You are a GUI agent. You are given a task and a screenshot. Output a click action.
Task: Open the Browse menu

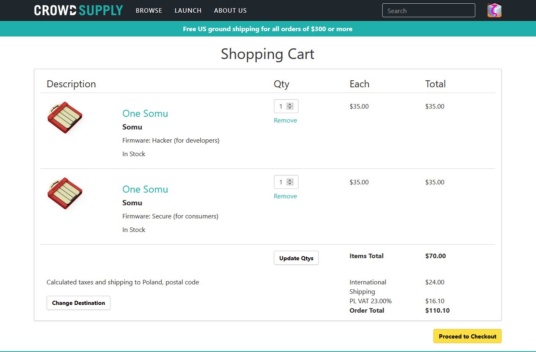149,11
